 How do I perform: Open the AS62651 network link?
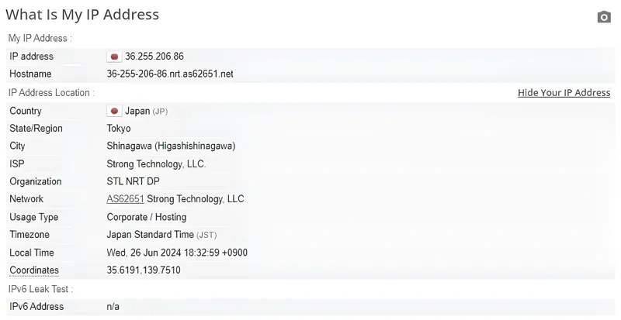point(125,199)
